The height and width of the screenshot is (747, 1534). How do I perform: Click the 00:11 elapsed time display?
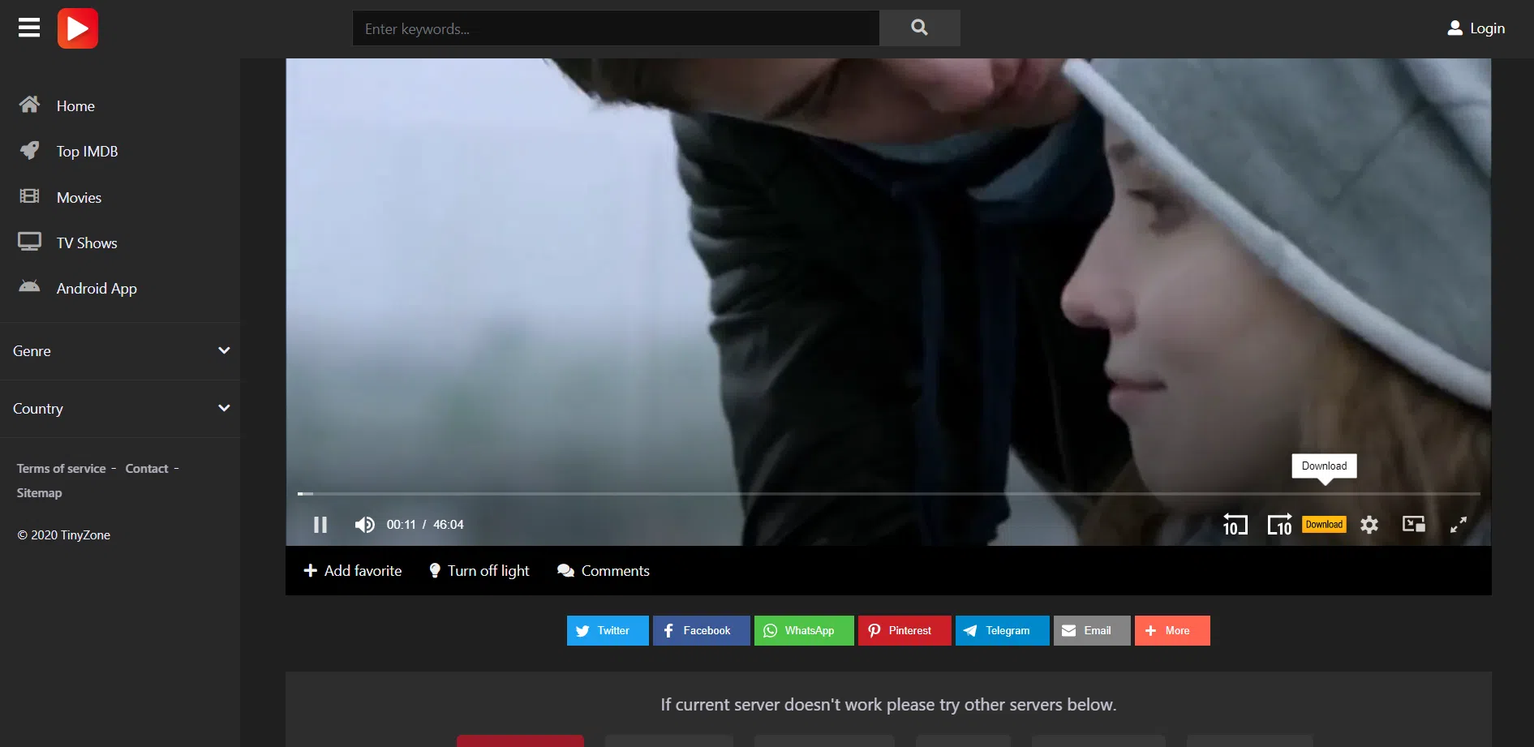401,525
